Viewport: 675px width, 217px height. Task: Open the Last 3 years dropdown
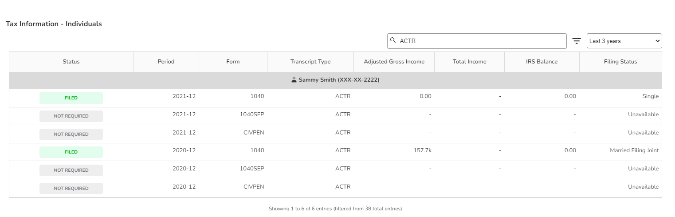[x=624, y=41]
